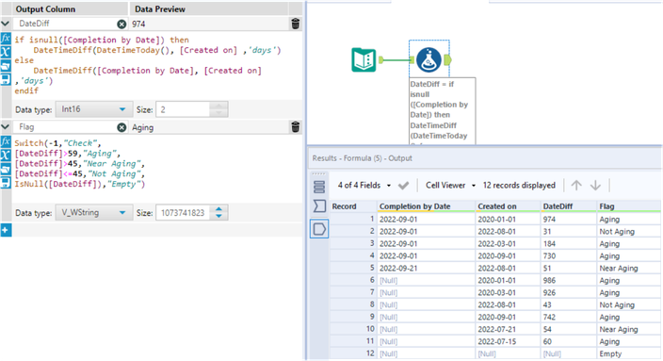Click the Flag column header in results

[629, 206]
